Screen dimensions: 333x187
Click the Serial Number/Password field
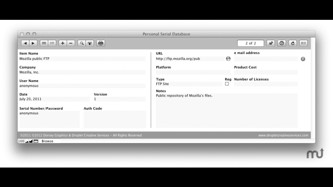tap(49, 119)
